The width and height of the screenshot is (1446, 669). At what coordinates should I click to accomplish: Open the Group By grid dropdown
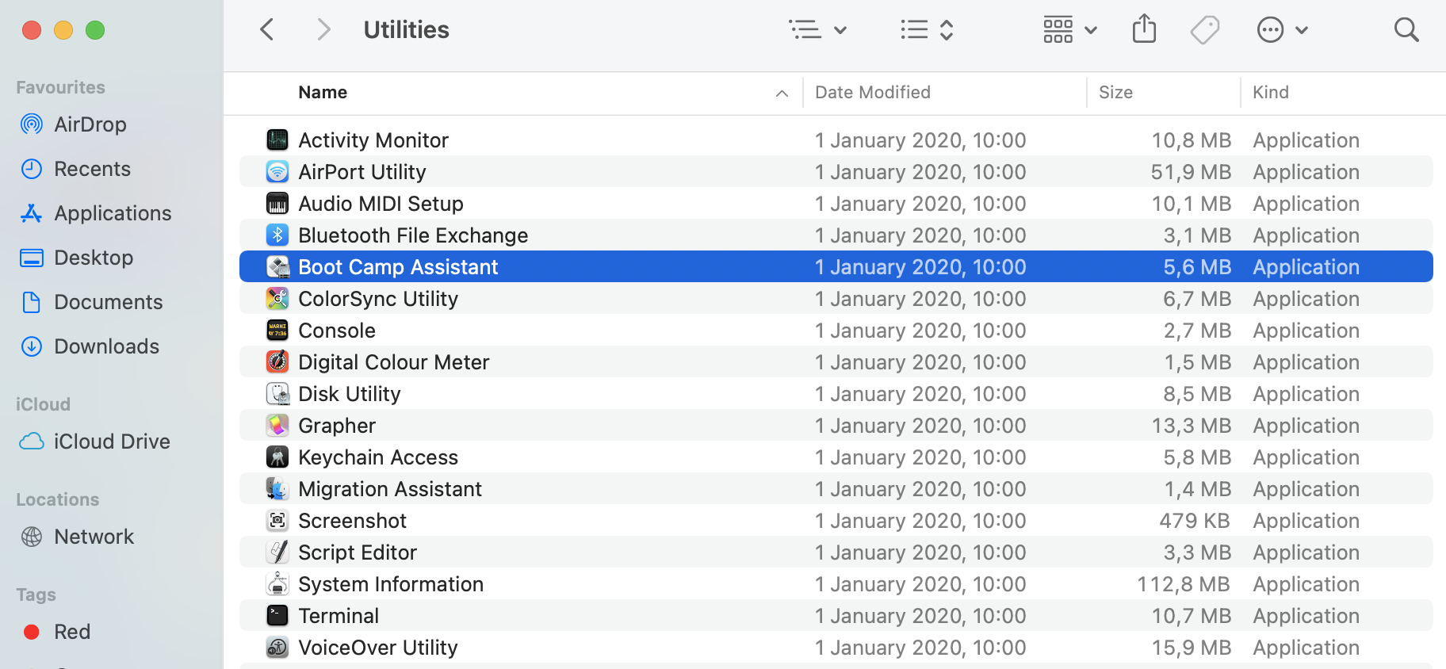coord(1070,30)
